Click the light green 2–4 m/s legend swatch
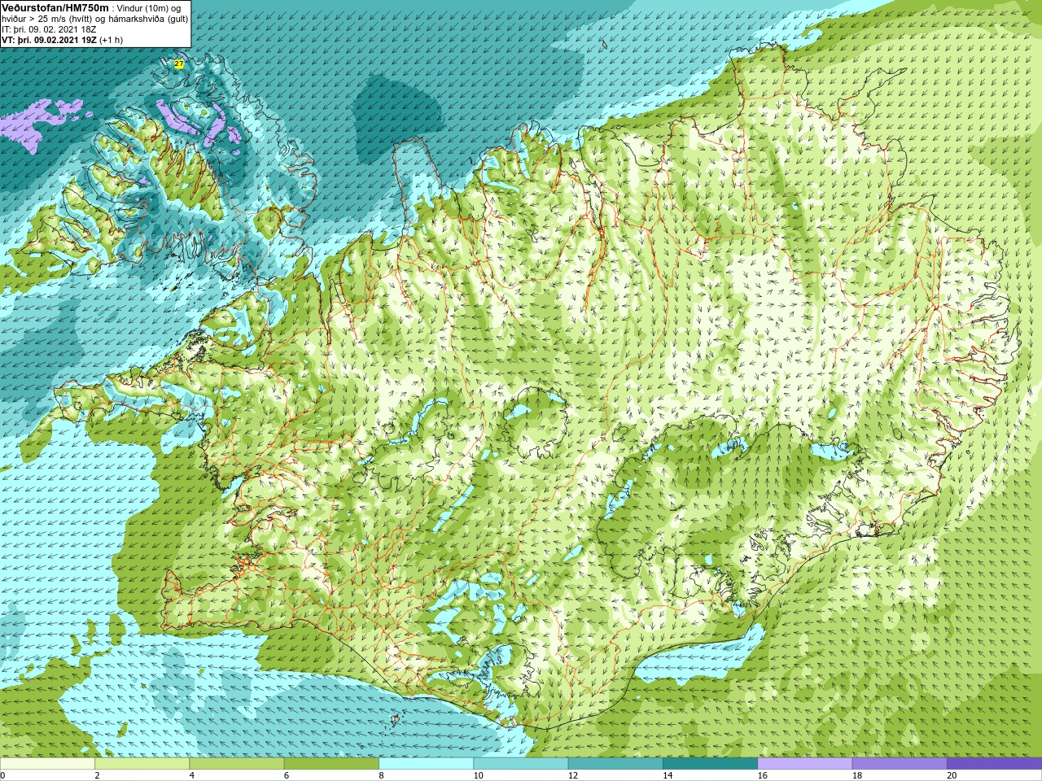The image size is (1042, 781). [x=142, y=764]
